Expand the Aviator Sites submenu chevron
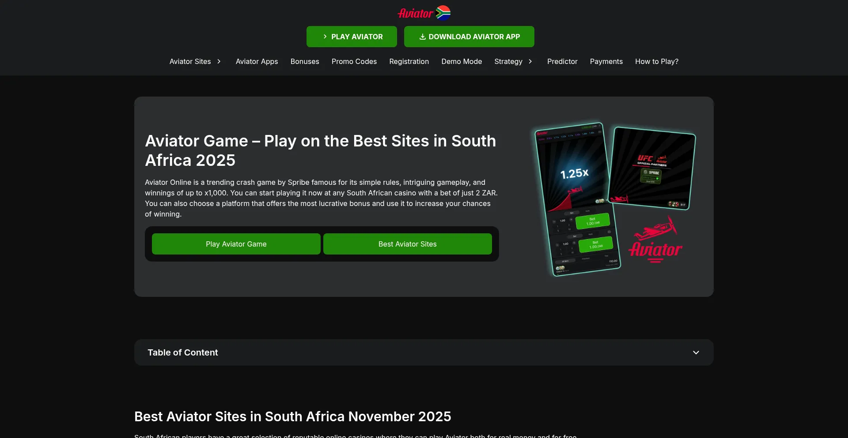This screenshot has width=848, height=438. pyautogui.click(x=219, y=61)
